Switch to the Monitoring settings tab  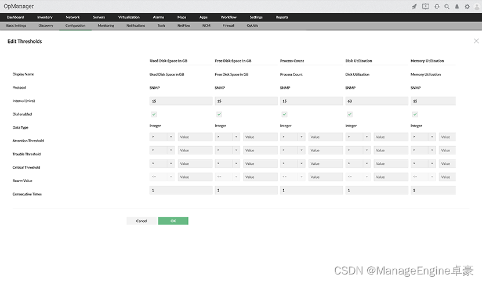[x=106, y=26]
